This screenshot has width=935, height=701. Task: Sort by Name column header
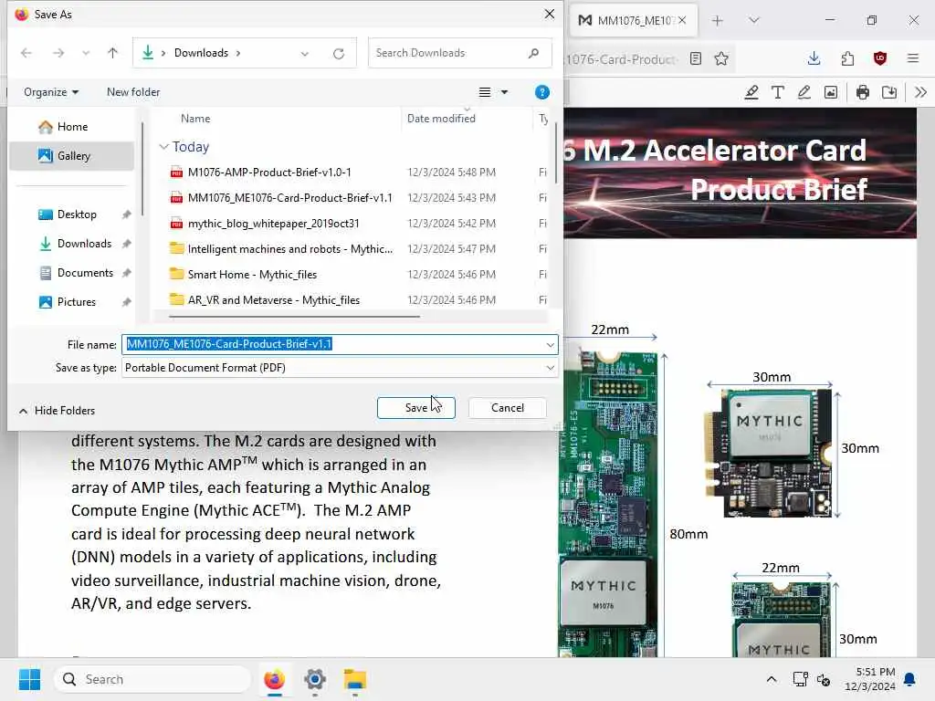pyautogui.click(x=195, y=119)
